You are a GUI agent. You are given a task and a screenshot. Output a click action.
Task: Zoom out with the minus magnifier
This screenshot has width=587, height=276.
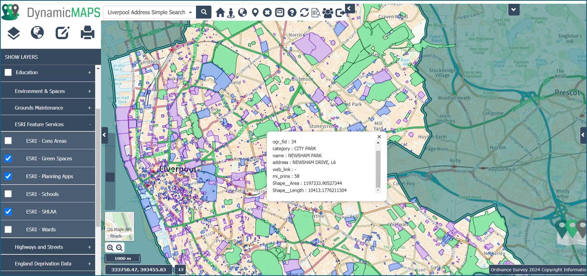(119, 248)
